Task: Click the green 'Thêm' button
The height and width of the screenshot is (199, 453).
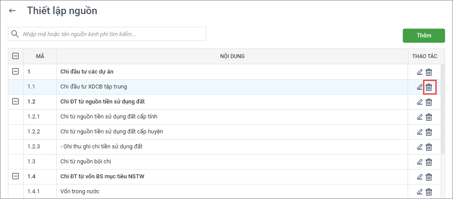Action: [x=423, y=35]
